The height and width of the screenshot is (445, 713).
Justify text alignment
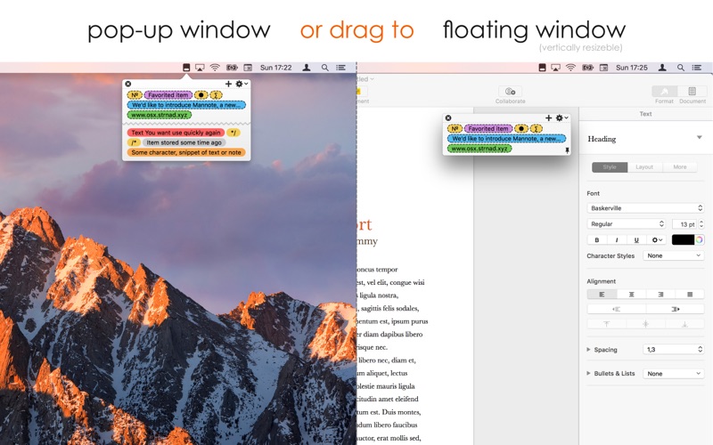690,295
